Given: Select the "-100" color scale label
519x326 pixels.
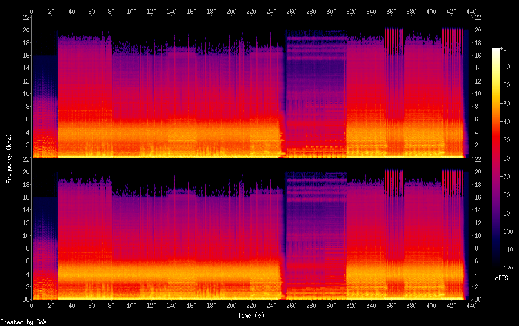Looking at the screenshot, I should [507, 231].
